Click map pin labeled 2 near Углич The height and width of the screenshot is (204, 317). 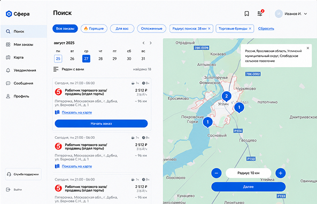227,96
